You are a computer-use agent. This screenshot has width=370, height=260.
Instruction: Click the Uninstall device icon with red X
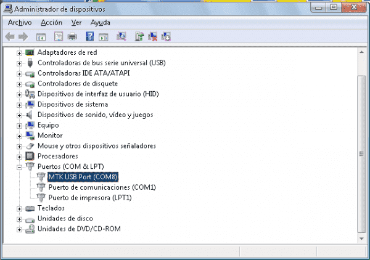tap(153, 36)
